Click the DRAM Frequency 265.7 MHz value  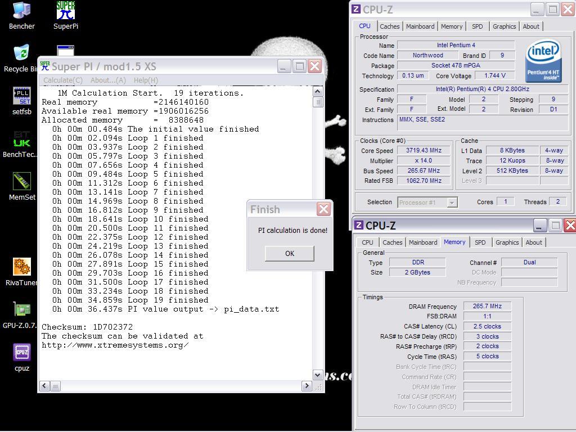point(487,306)
